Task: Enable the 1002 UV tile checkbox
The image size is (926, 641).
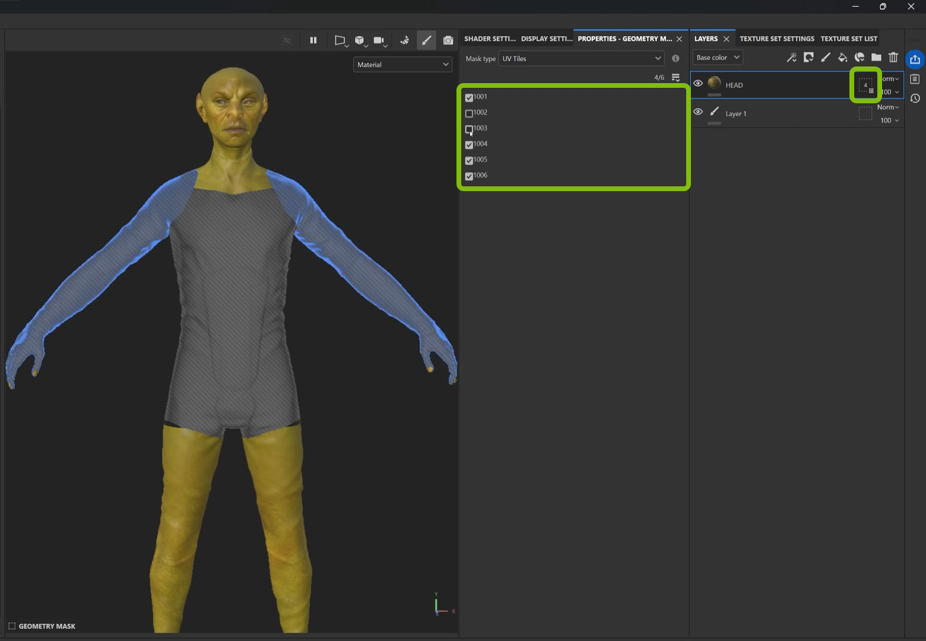Action: tap(469, 113)
